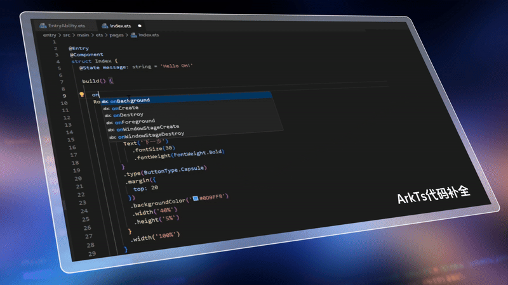This screenshot has height=285, width=508.
Task: Click the lightbulb quick-fix icon on line 9
Action: 82,94
